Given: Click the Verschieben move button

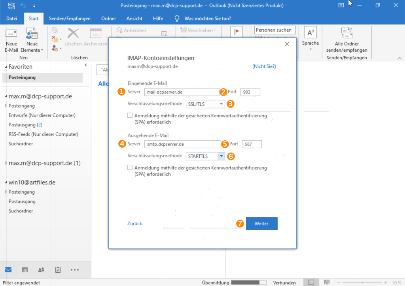Looking at the screenshot, I should pos(198,30).
